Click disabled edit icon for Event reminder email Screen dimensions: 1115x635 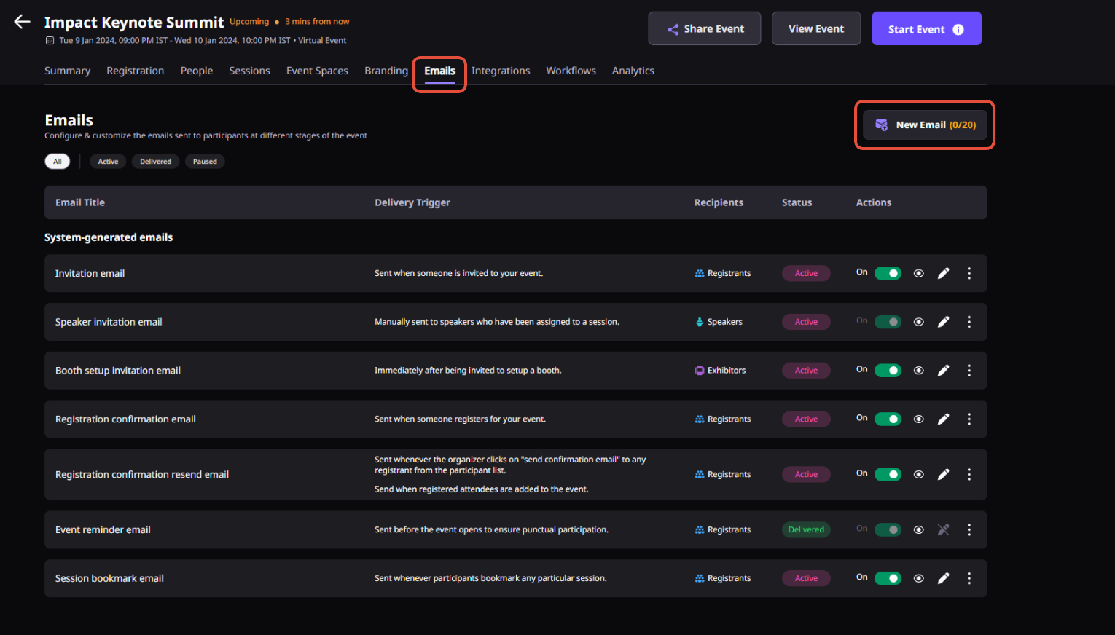point(943,529)
